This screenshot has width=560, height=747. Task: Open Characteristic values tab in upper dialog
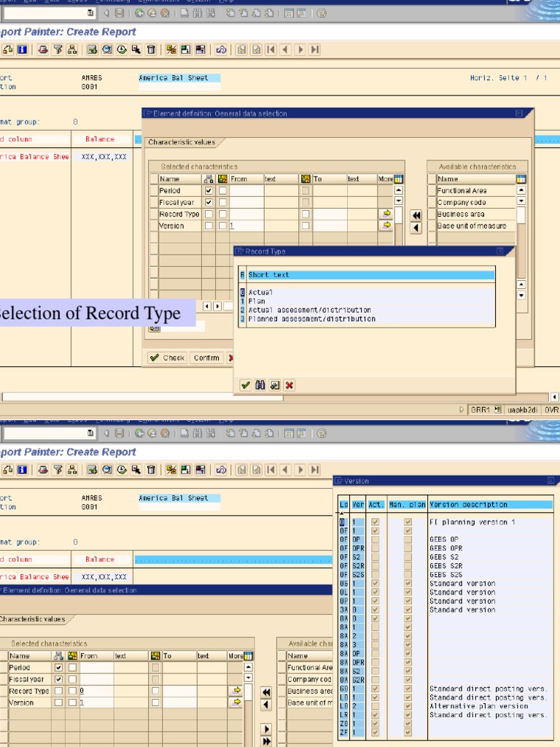pyautogui.click(x=182, y=142)
